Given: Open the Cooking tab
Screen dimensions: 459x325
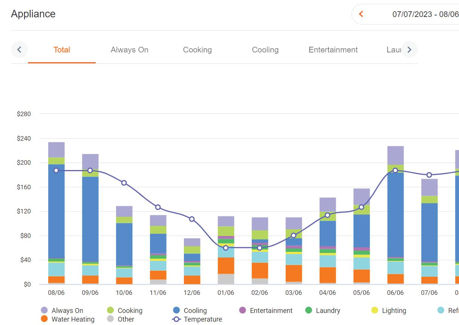Looking at the screenshot, I should (x=197, y=50).
